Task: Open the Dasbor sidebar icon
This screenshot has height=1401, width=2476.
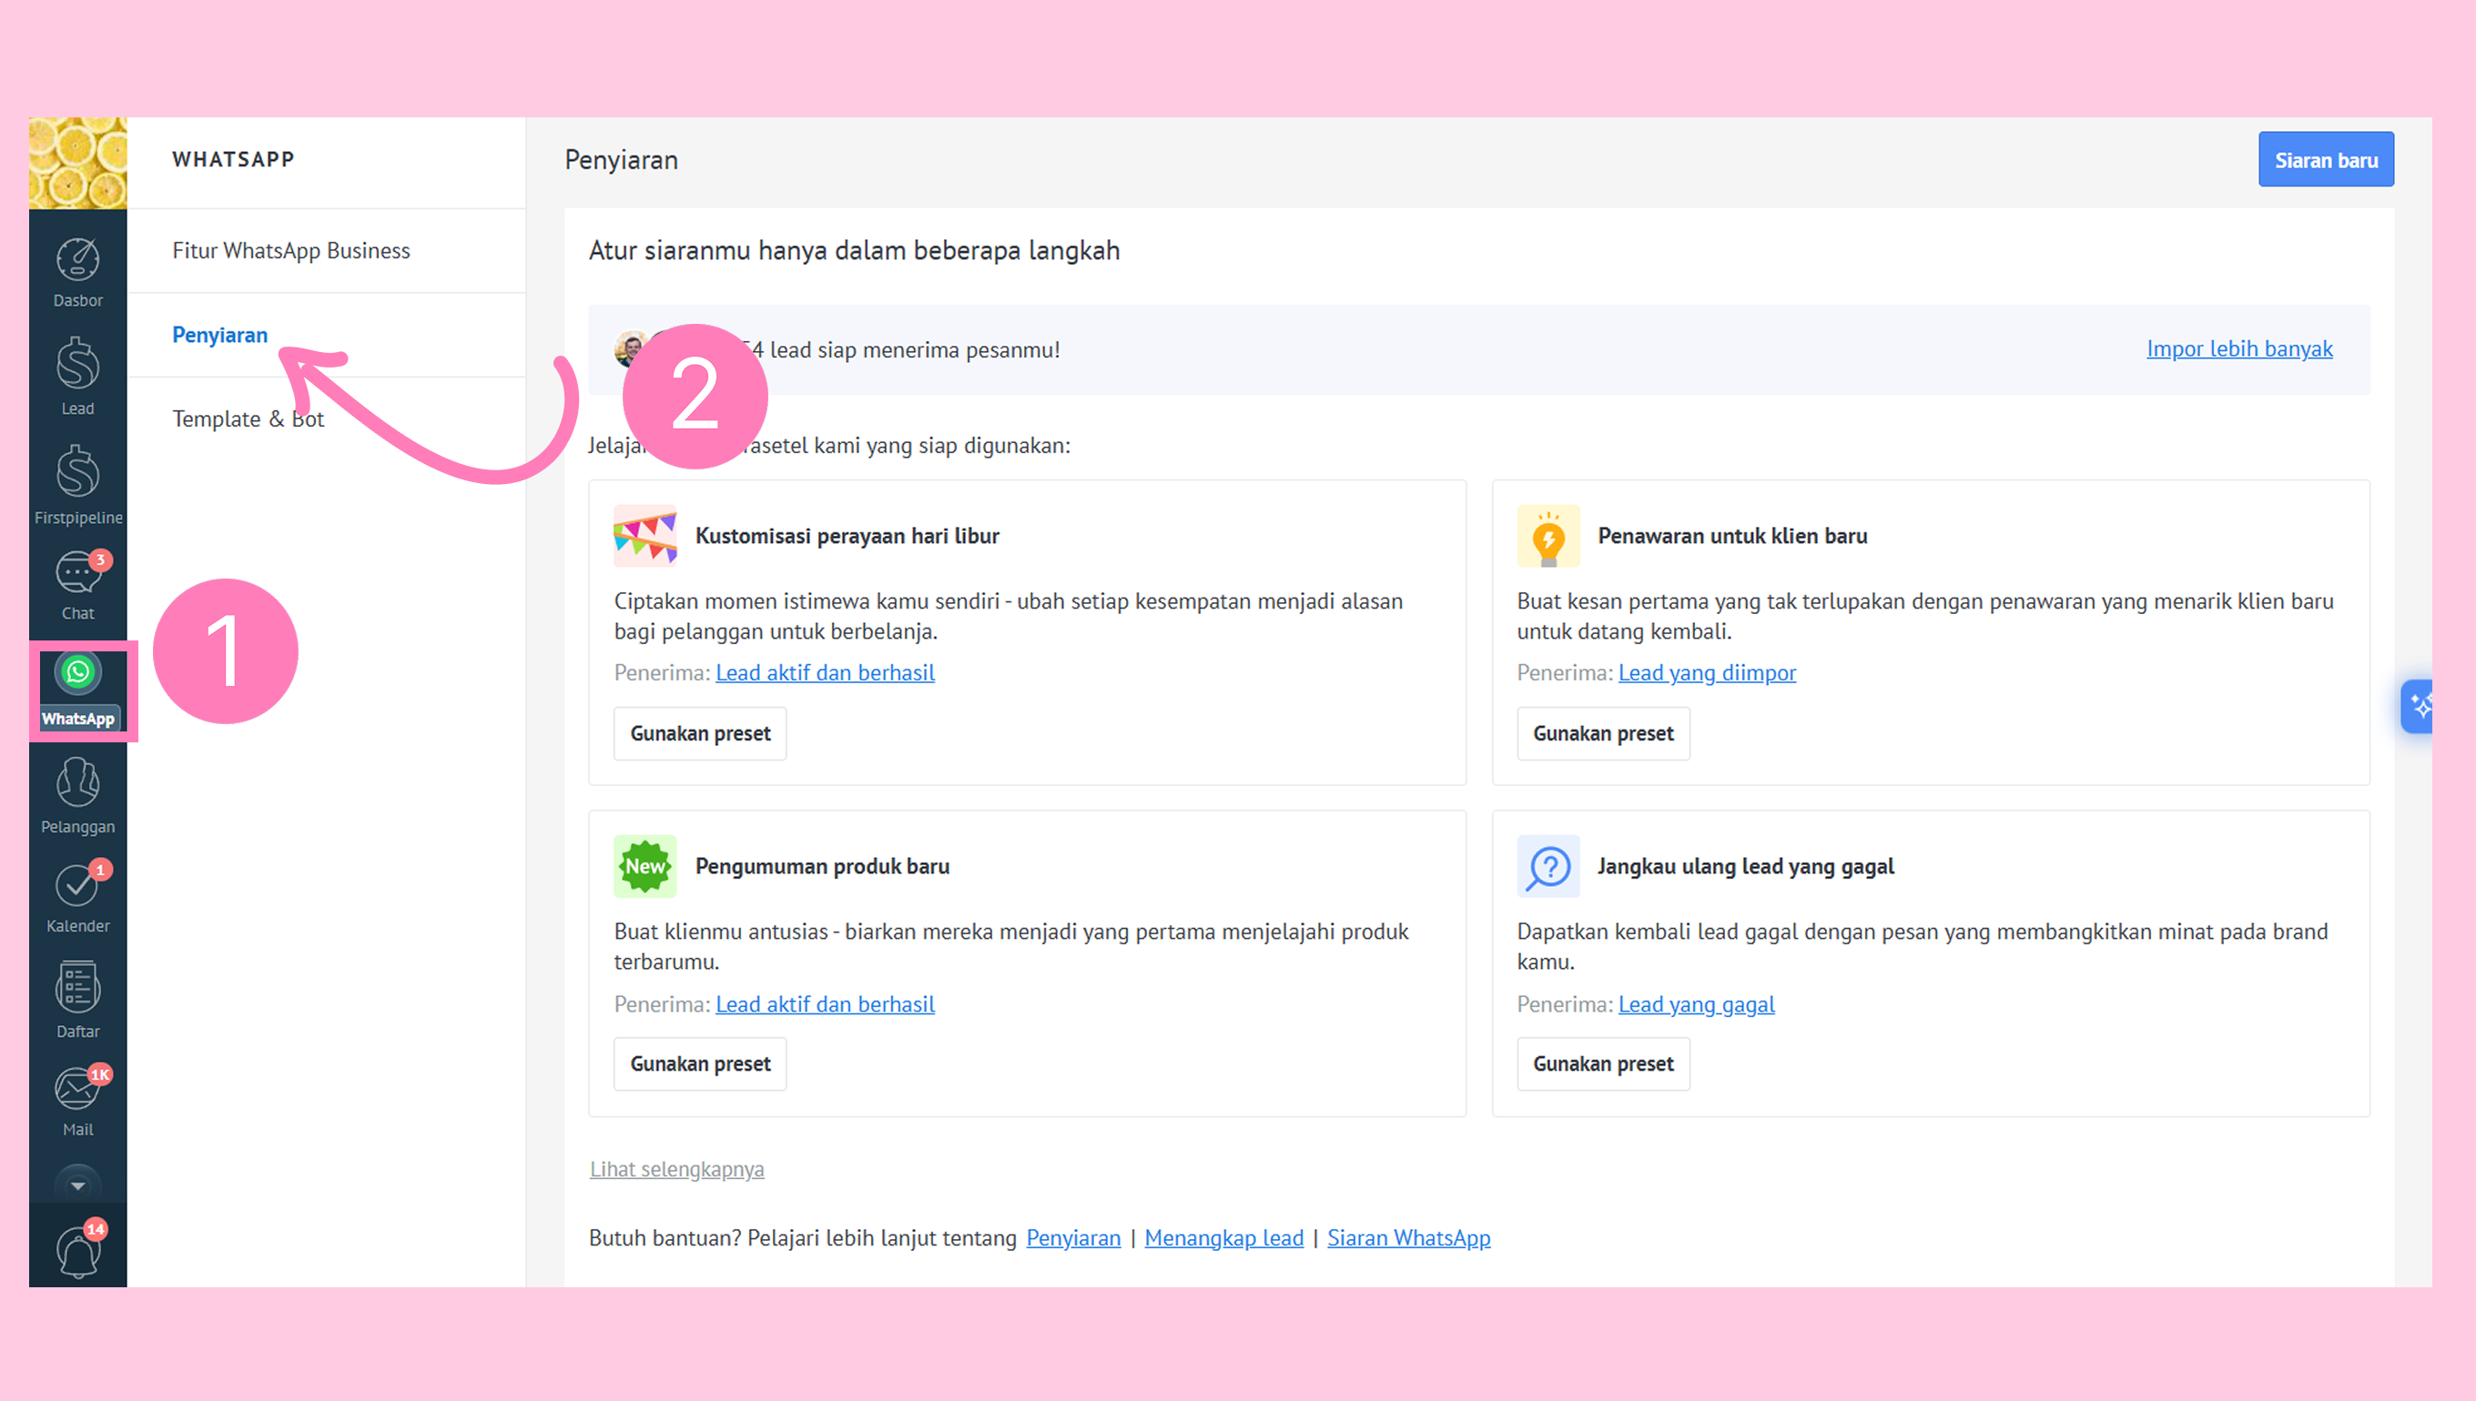Action: 78,272
